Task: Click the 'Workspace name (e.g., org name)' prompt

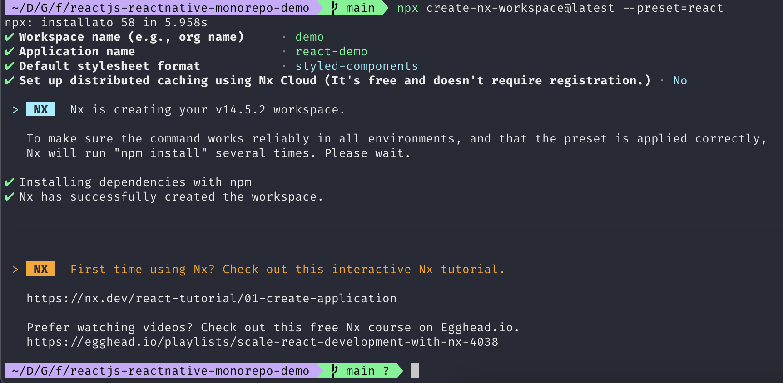Action: coord(132,37)
